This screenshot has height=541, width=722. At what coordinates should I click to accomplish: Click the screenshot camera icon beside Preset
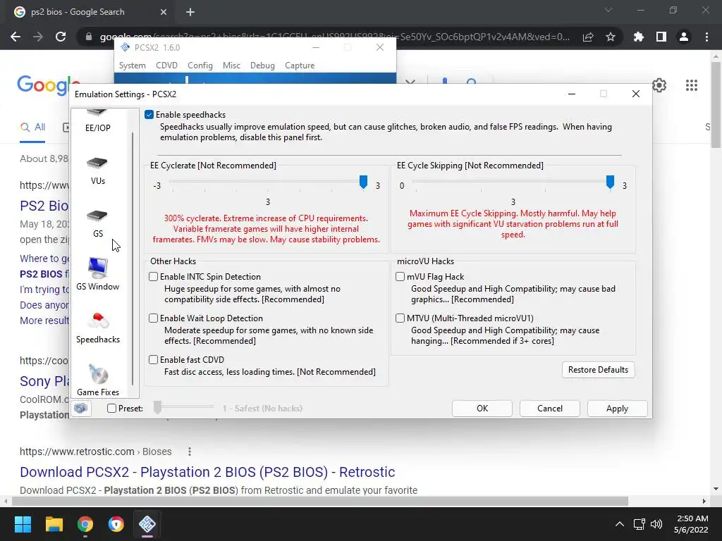click(81, 408)
